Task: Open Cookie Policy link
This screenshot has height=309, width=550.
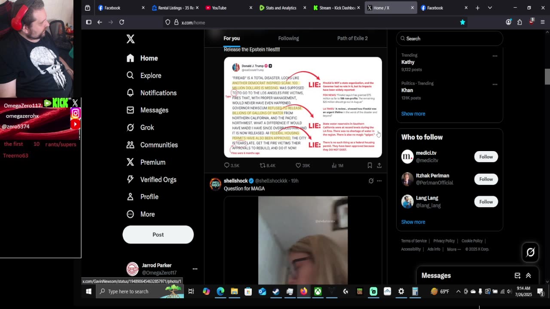Action: click(472, 241)
